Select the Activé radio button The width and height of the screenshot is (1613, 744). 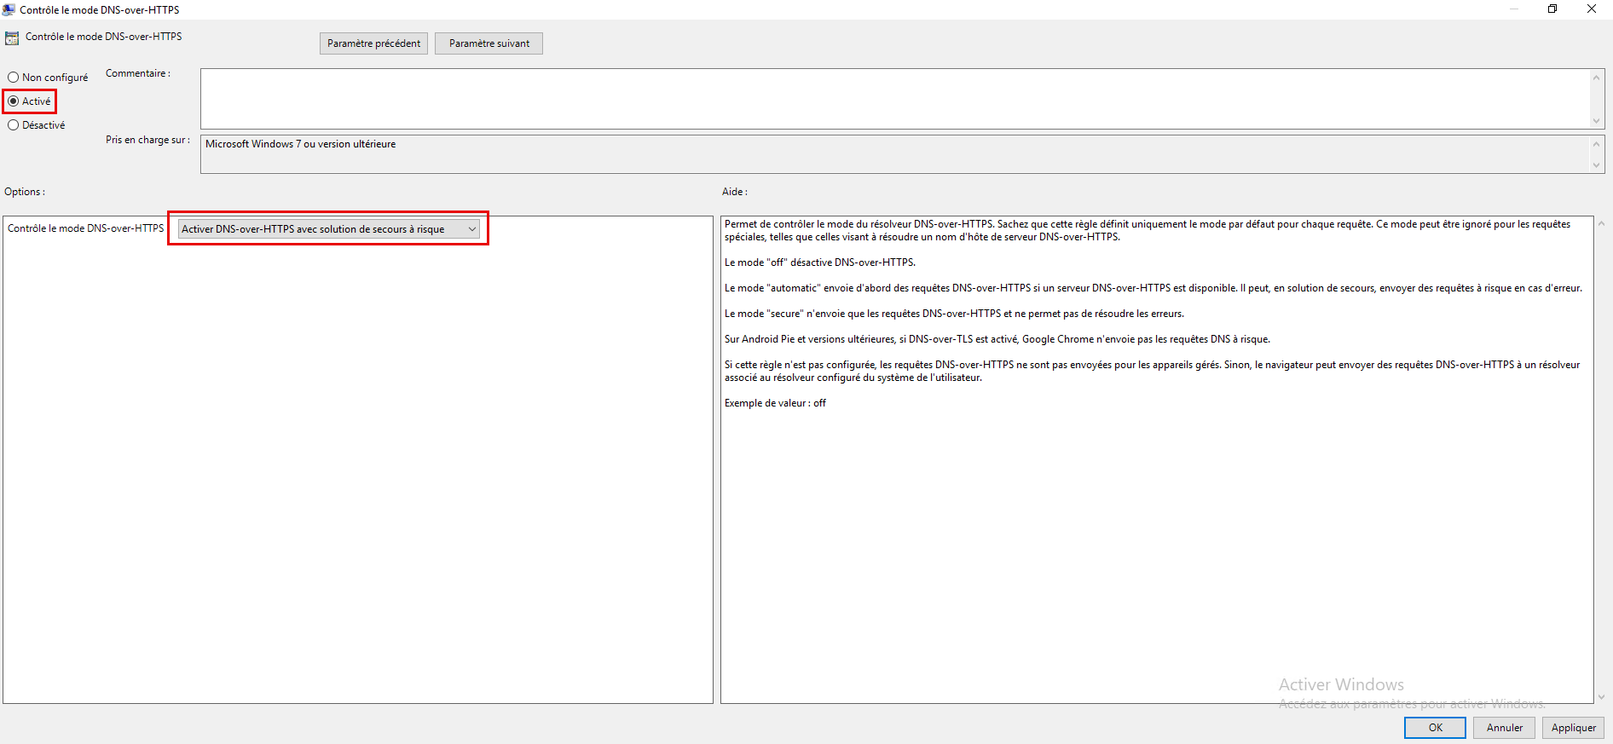pos(30,101)
